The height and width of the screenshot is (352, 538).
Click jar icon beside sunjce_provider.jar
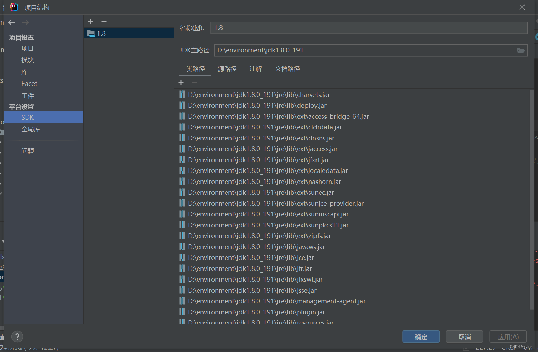[x=182, y=203]
